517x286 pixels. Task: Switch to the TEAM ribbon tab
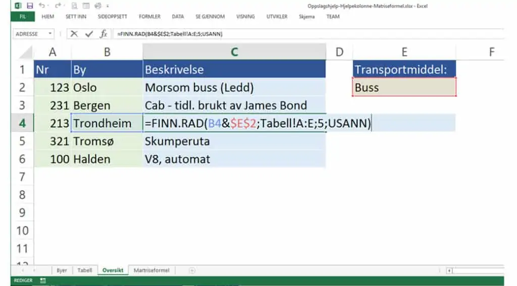click(x=333, y=17)
